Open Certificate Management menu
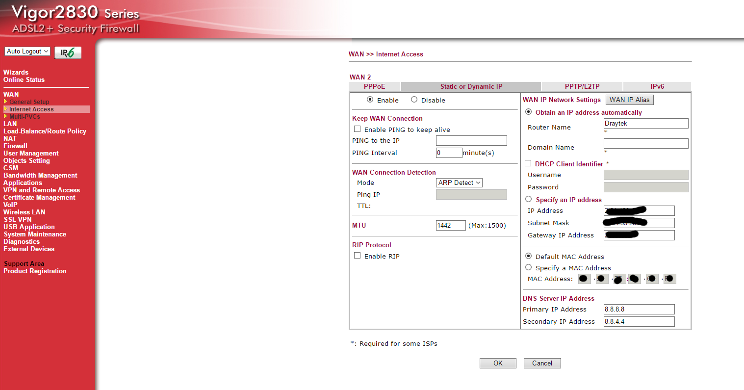This screenshot has height=390, width=744. click(39, 197)
